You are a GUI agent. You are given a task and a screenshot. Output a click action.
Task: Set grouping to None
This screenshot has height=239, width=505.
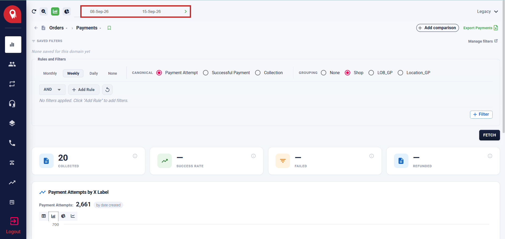[x=324, y=73]
